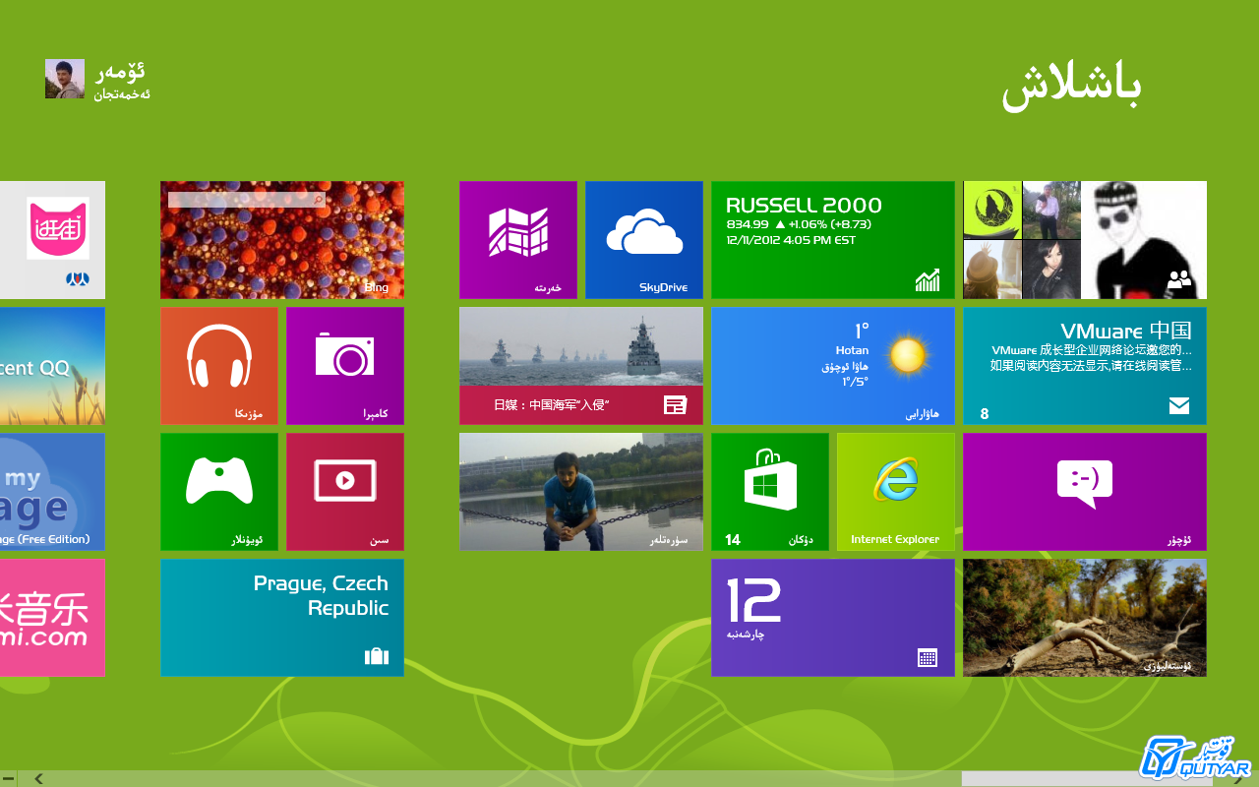Click the user account picture

65,79
